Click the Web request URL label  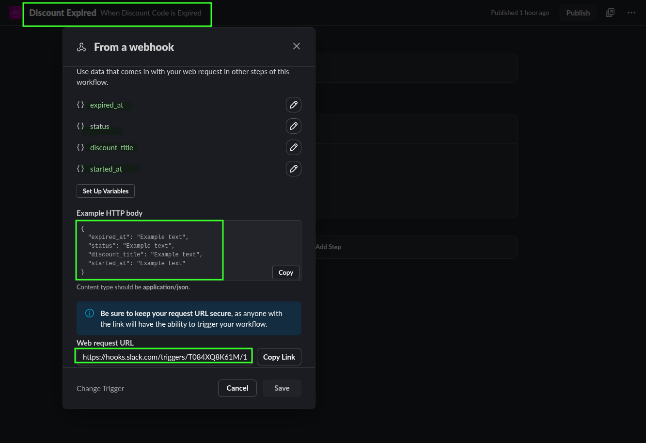(105, 343)
